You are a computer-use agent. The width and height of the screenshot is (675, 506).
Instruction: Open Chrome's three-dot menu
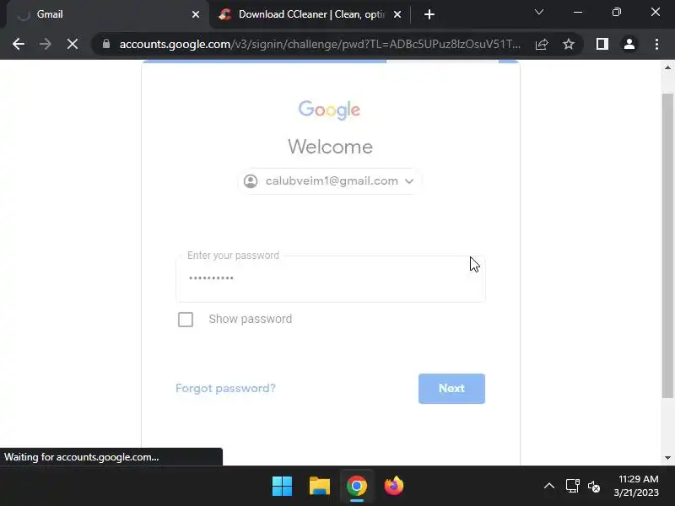656,44
